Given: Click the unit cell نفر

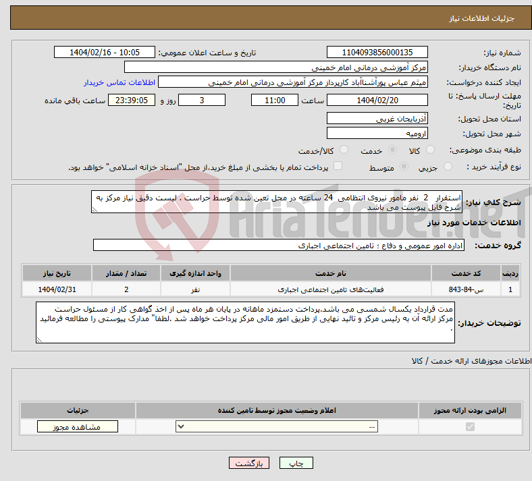Looking at the screenshot, I should (x=195, y=289).
